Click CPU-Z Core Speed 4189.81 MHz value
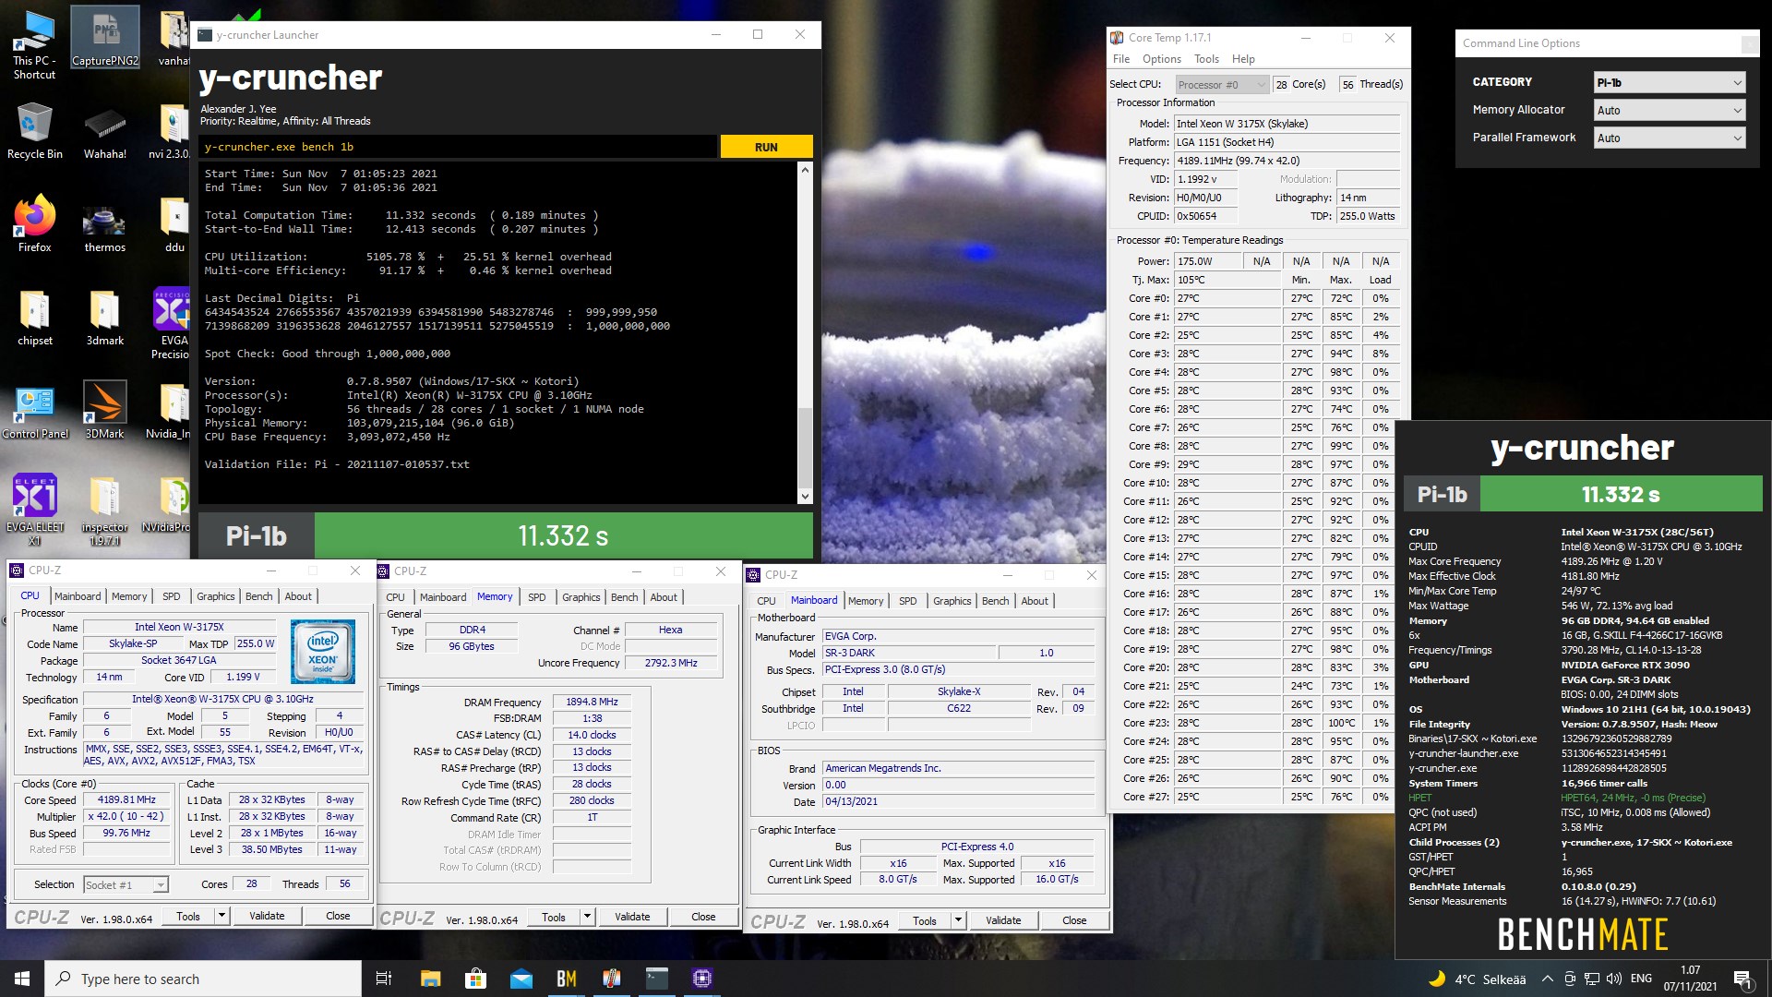 click(x=126, y=800)
